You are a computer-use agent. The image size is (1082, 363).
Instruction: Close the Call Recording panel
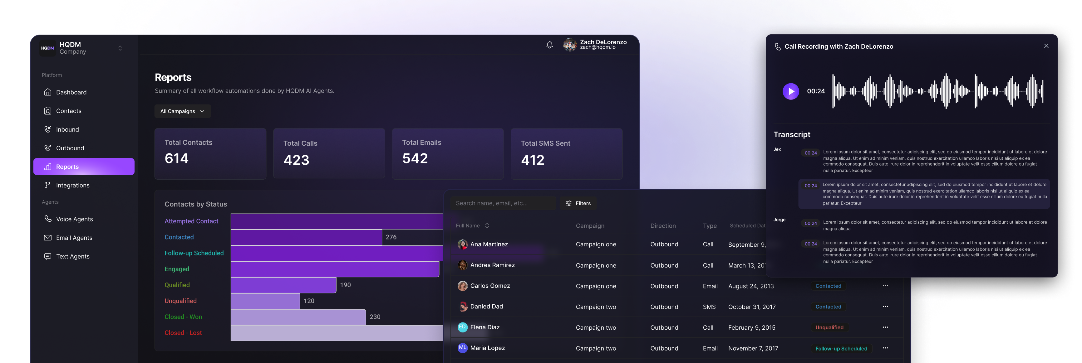[1046, 46]
